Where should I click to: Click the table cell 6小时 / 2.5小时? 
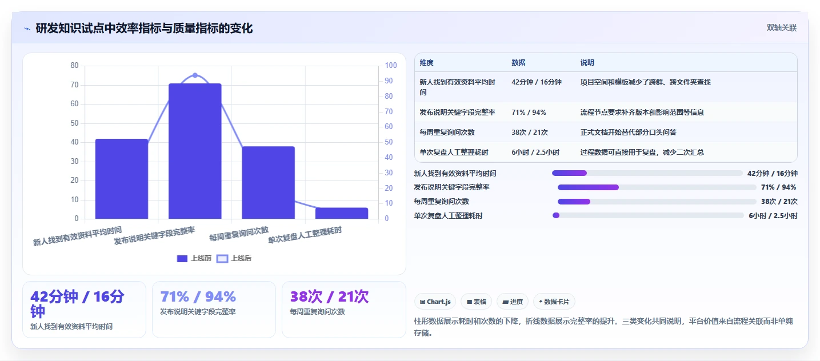pos(535,153)
